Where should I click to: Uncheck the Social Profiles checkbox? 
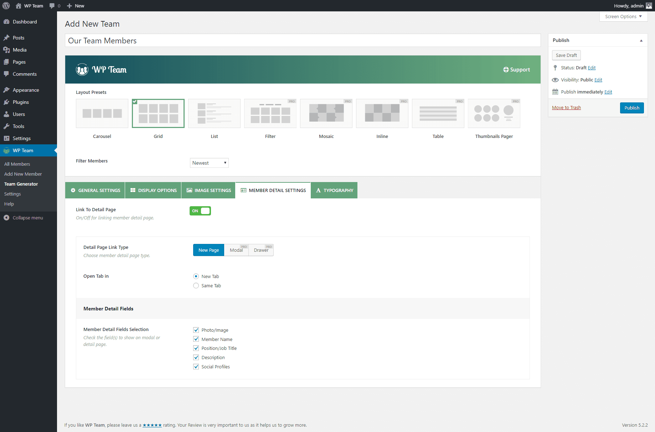pyautogui.click(x=196, y=367)
